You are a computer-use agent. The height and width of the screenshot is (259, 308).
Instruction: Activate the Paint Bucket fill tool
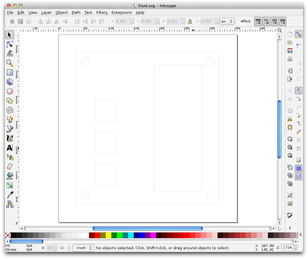pyautogui.click(x=9, y=176)
